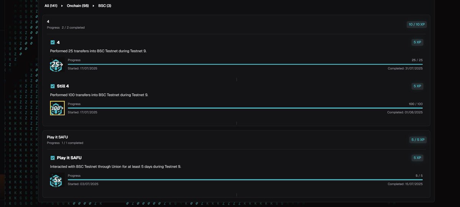Select the All (141) breadcrumb
The image size is (460, 207).
pyautogui.click(x=51, y=6)
